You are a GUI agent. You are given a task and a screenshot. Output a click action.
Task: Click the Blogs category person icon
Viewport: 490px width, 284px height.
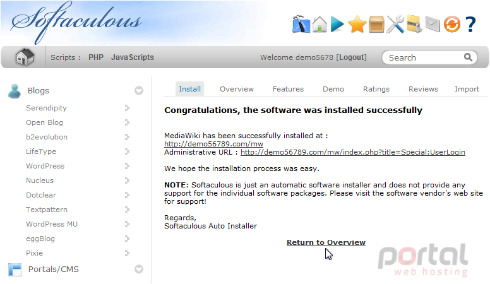pyautogui.click(x=15, y=91)
